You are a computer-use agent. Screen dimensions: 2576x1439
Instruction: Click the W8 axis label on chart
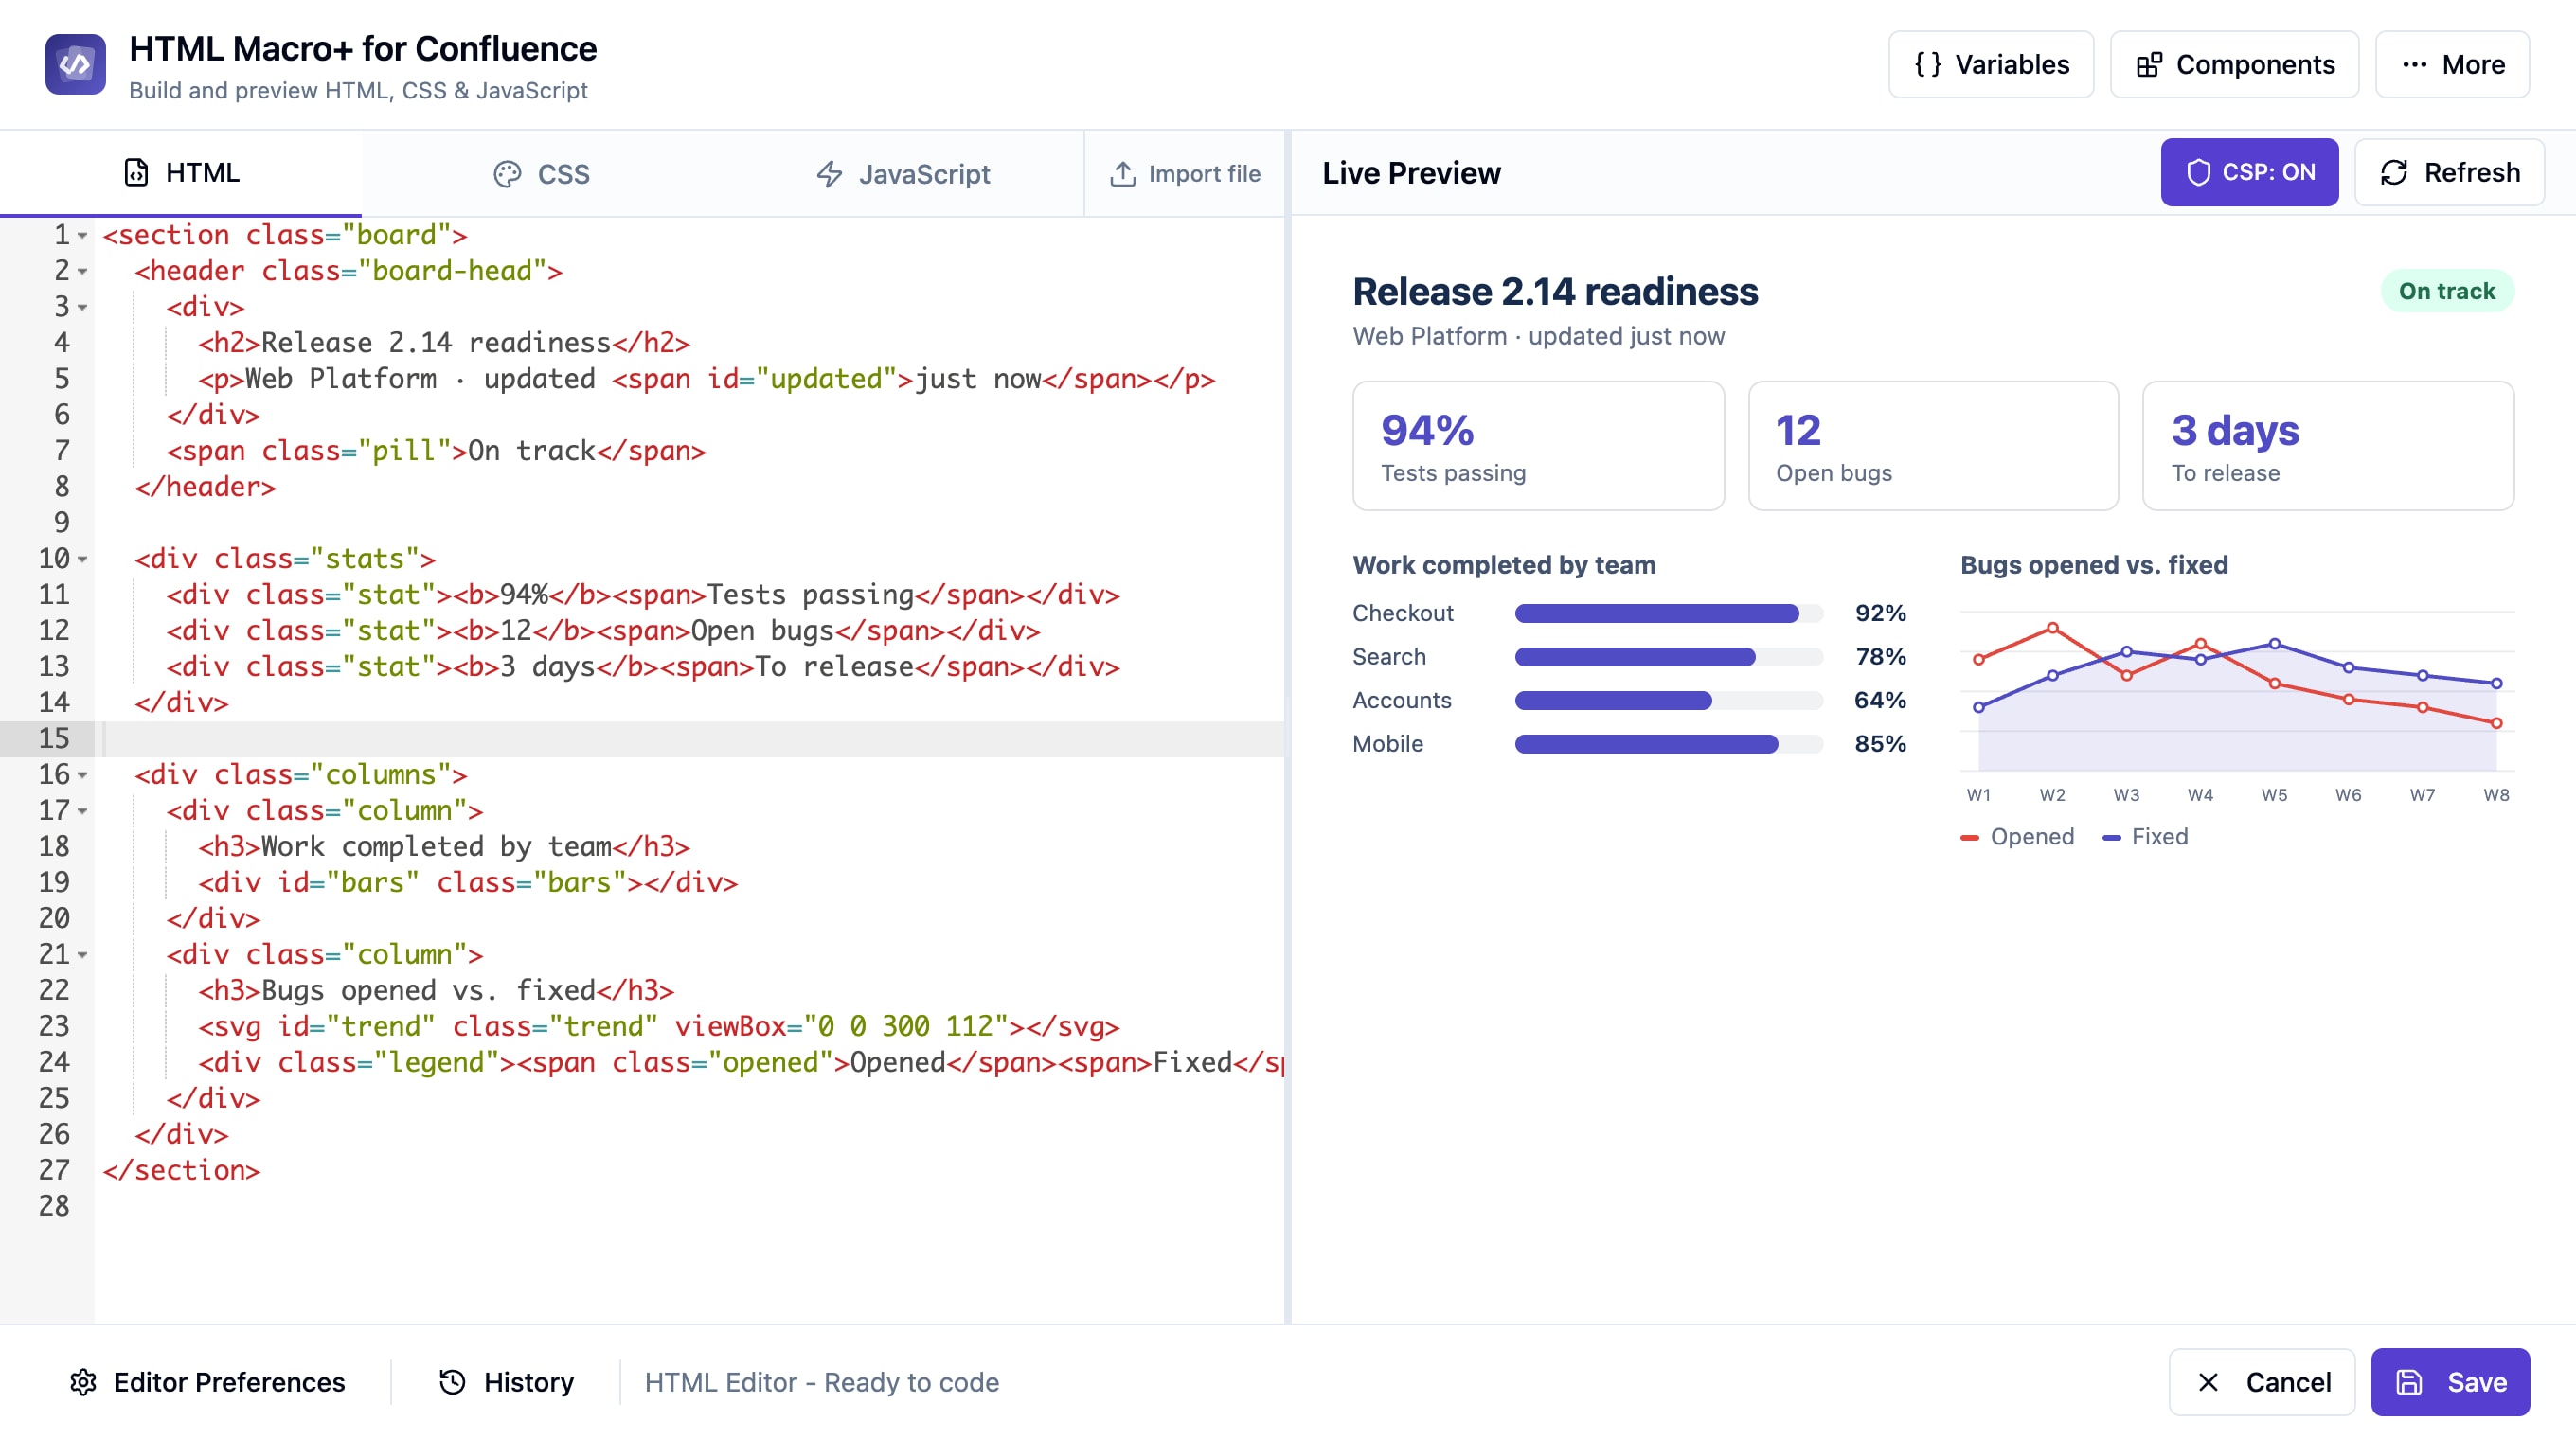(x=2496, y=794)
